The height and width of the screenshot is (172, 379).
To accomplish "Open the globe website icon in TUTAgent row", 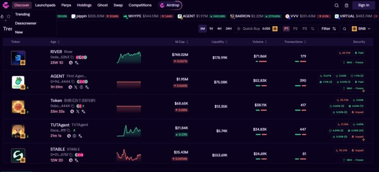I will click(x=74, y=136).
